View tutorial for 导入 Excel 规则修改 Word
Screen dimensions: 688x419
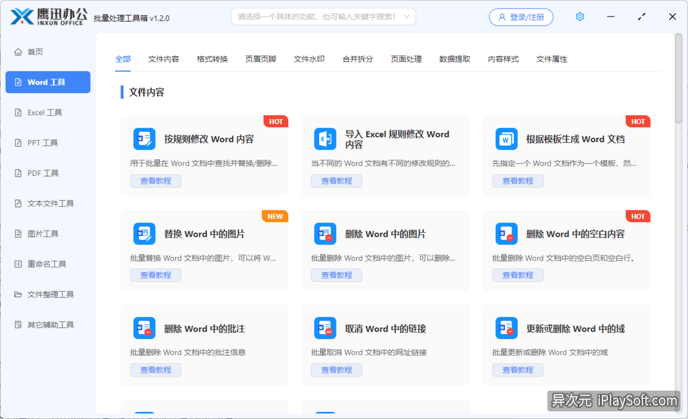(x=337, y=181)
